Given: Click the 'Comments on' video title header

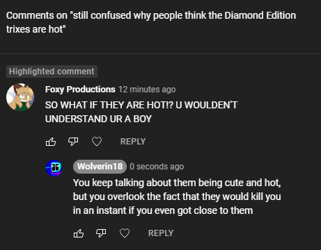Looking at the screenshot, I should pyautogui.click(x=151, y=22).
